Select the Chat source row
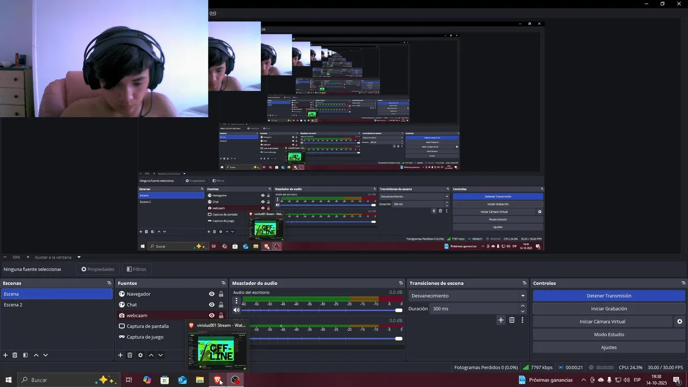This screenshot has height=387, width=688. click(171, 305)
